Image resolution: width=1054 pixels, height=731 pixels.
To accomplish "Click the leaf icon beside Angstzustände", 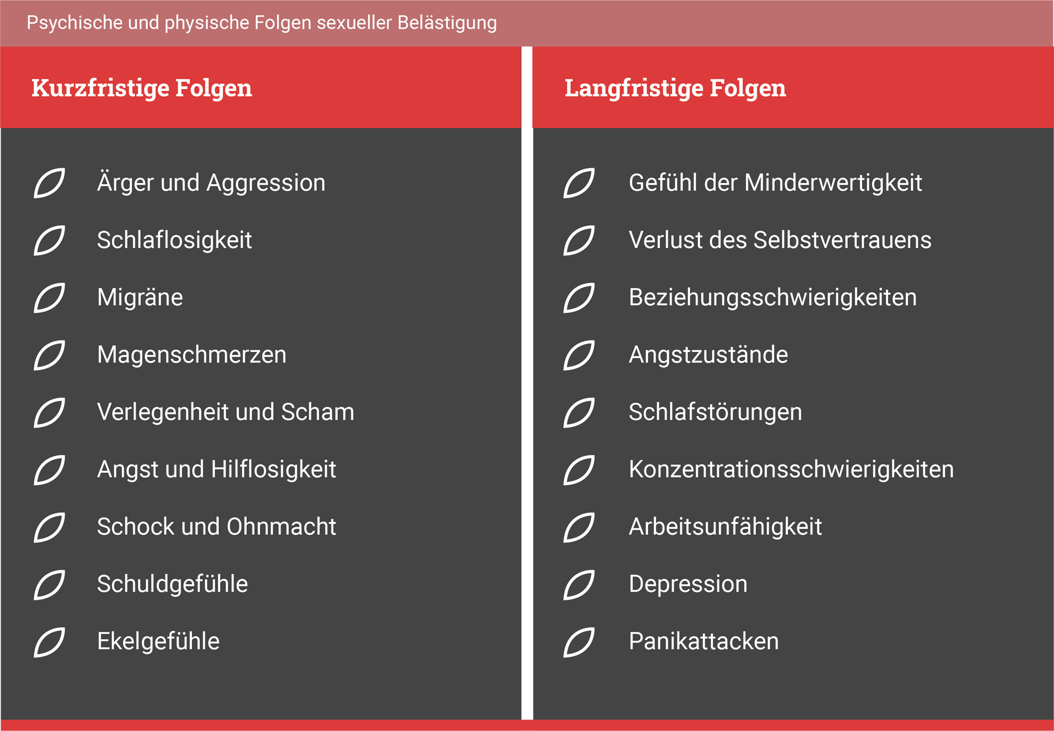I will (x=579, y=355).
